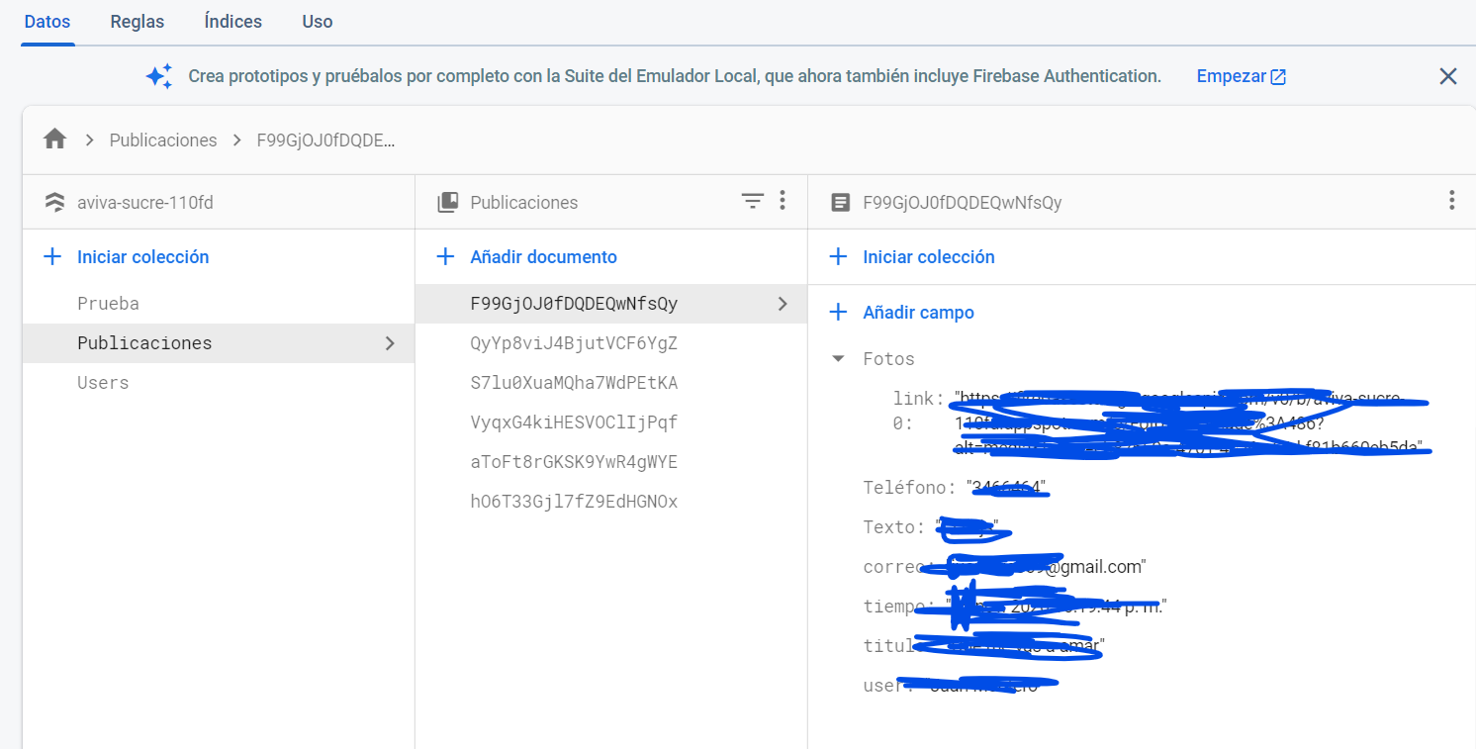Click Añadir campo

pyautogui.click(x=918, y=312)
